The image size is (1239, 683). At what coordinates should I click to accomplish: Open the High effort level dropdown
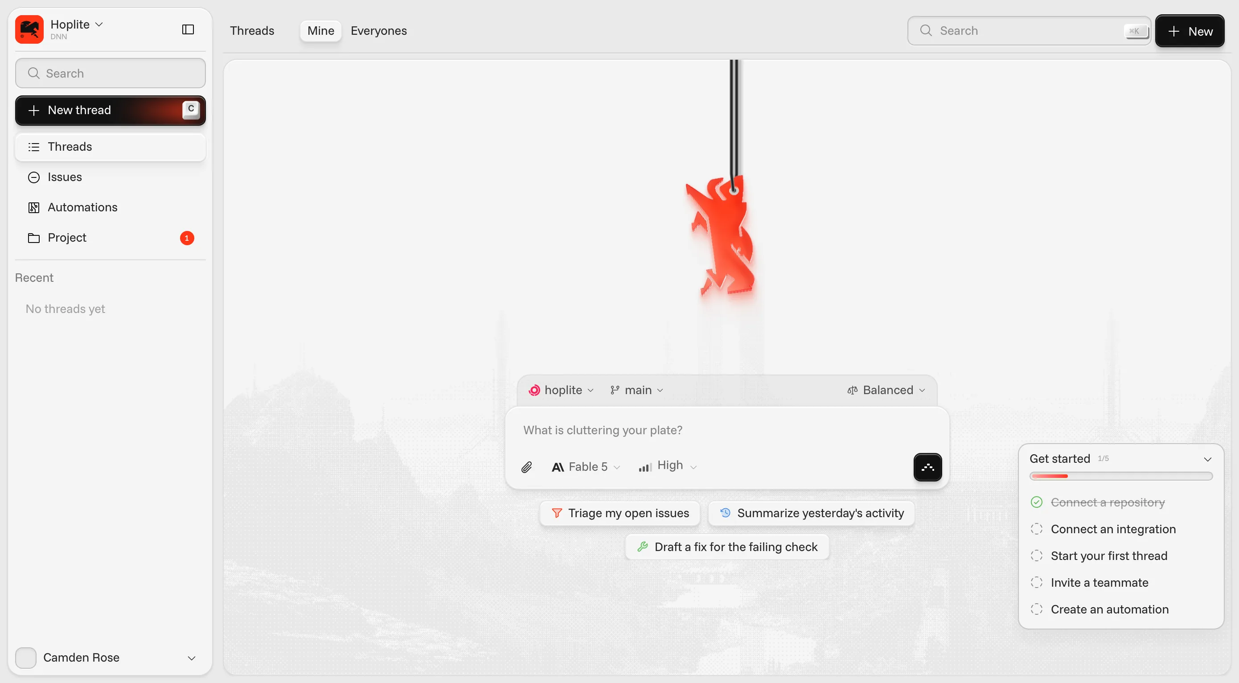(x=668, y=466)
